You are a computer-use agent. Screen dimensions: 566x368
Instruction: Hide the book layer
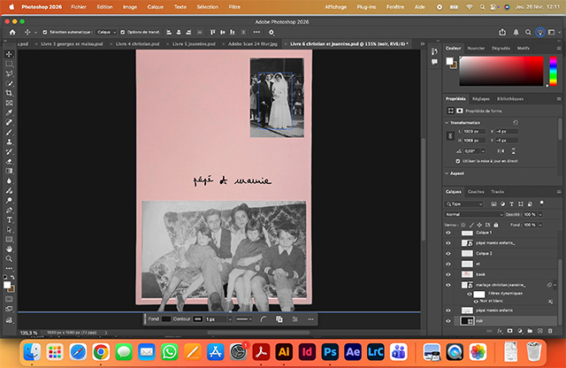[448, 274]
